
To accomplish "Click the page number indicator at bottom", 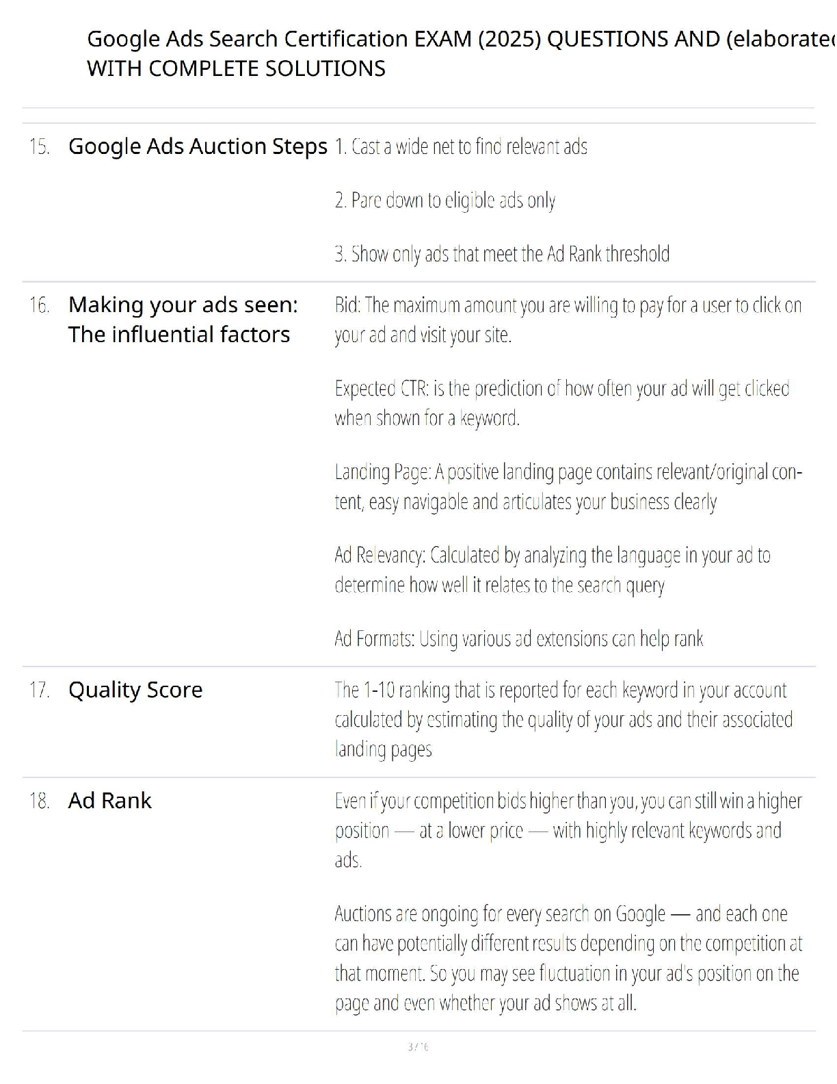I will pyautogui.click(x=418, y=1047).
